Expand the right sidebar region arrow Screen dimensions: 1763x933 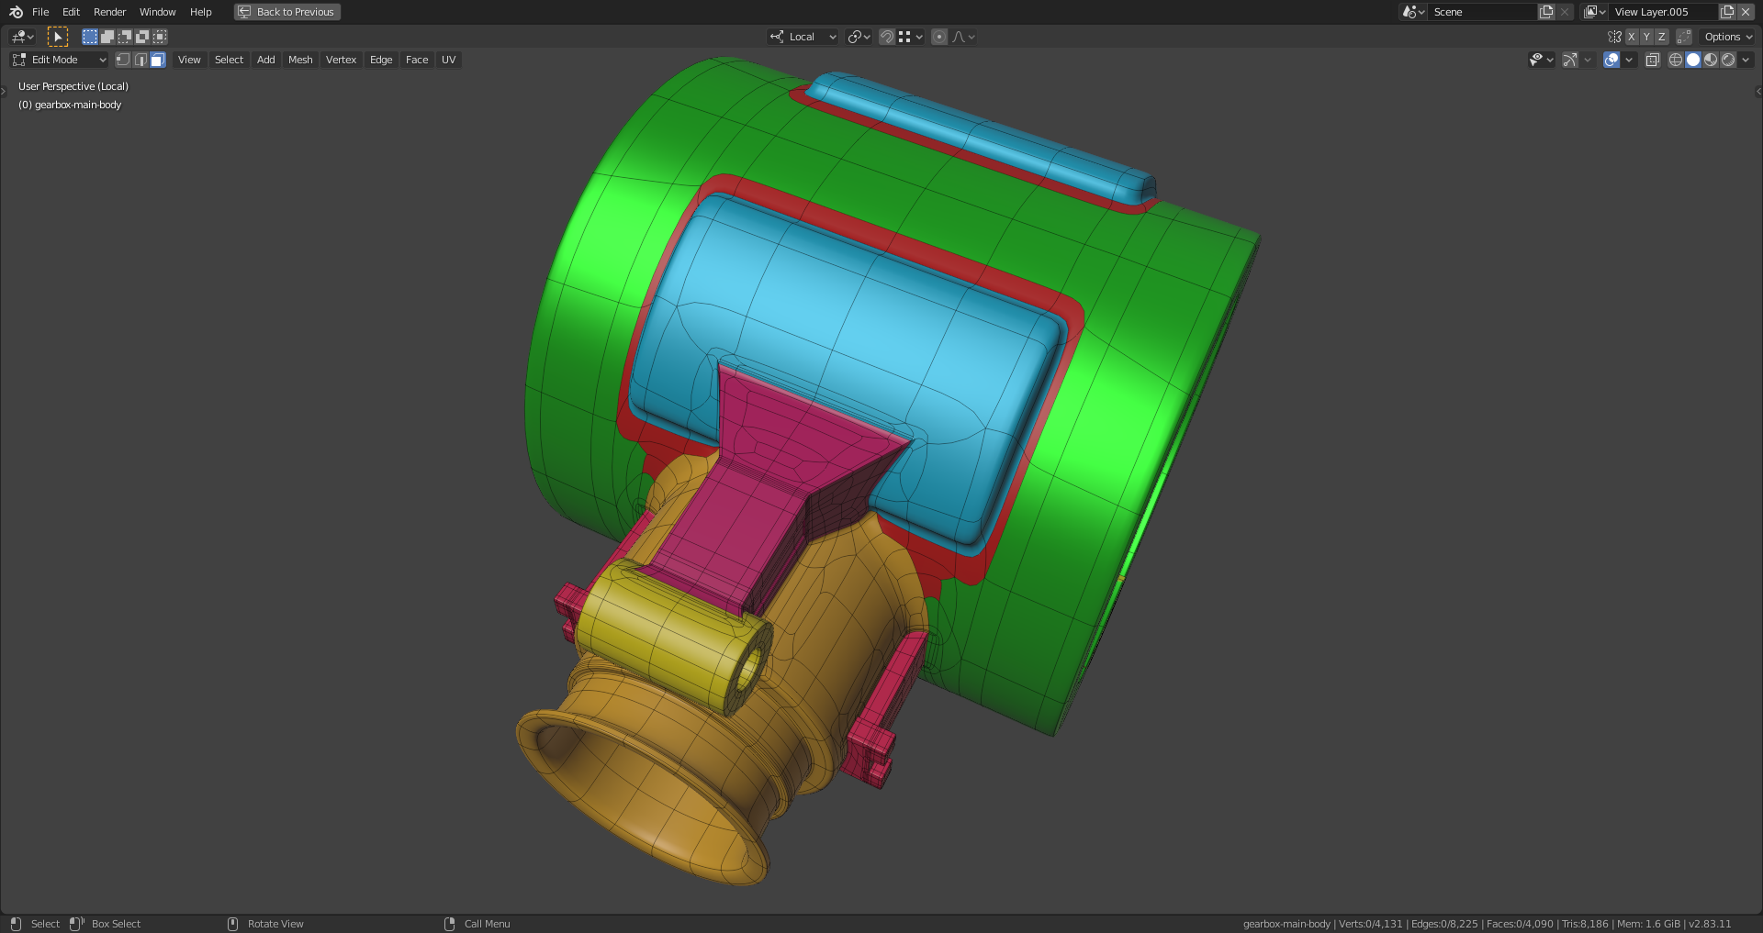pos(1758,91)
